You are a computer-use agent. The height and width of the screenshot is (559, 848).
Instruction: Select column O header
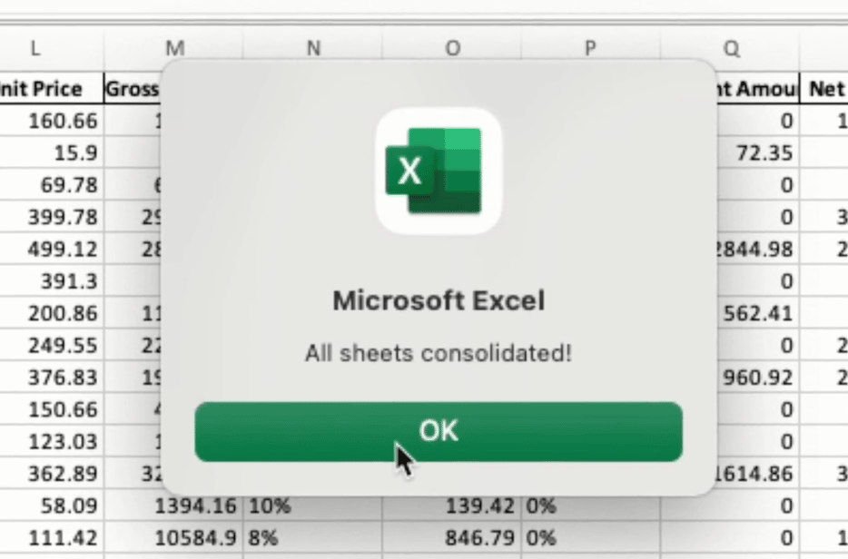pos(452,48)
